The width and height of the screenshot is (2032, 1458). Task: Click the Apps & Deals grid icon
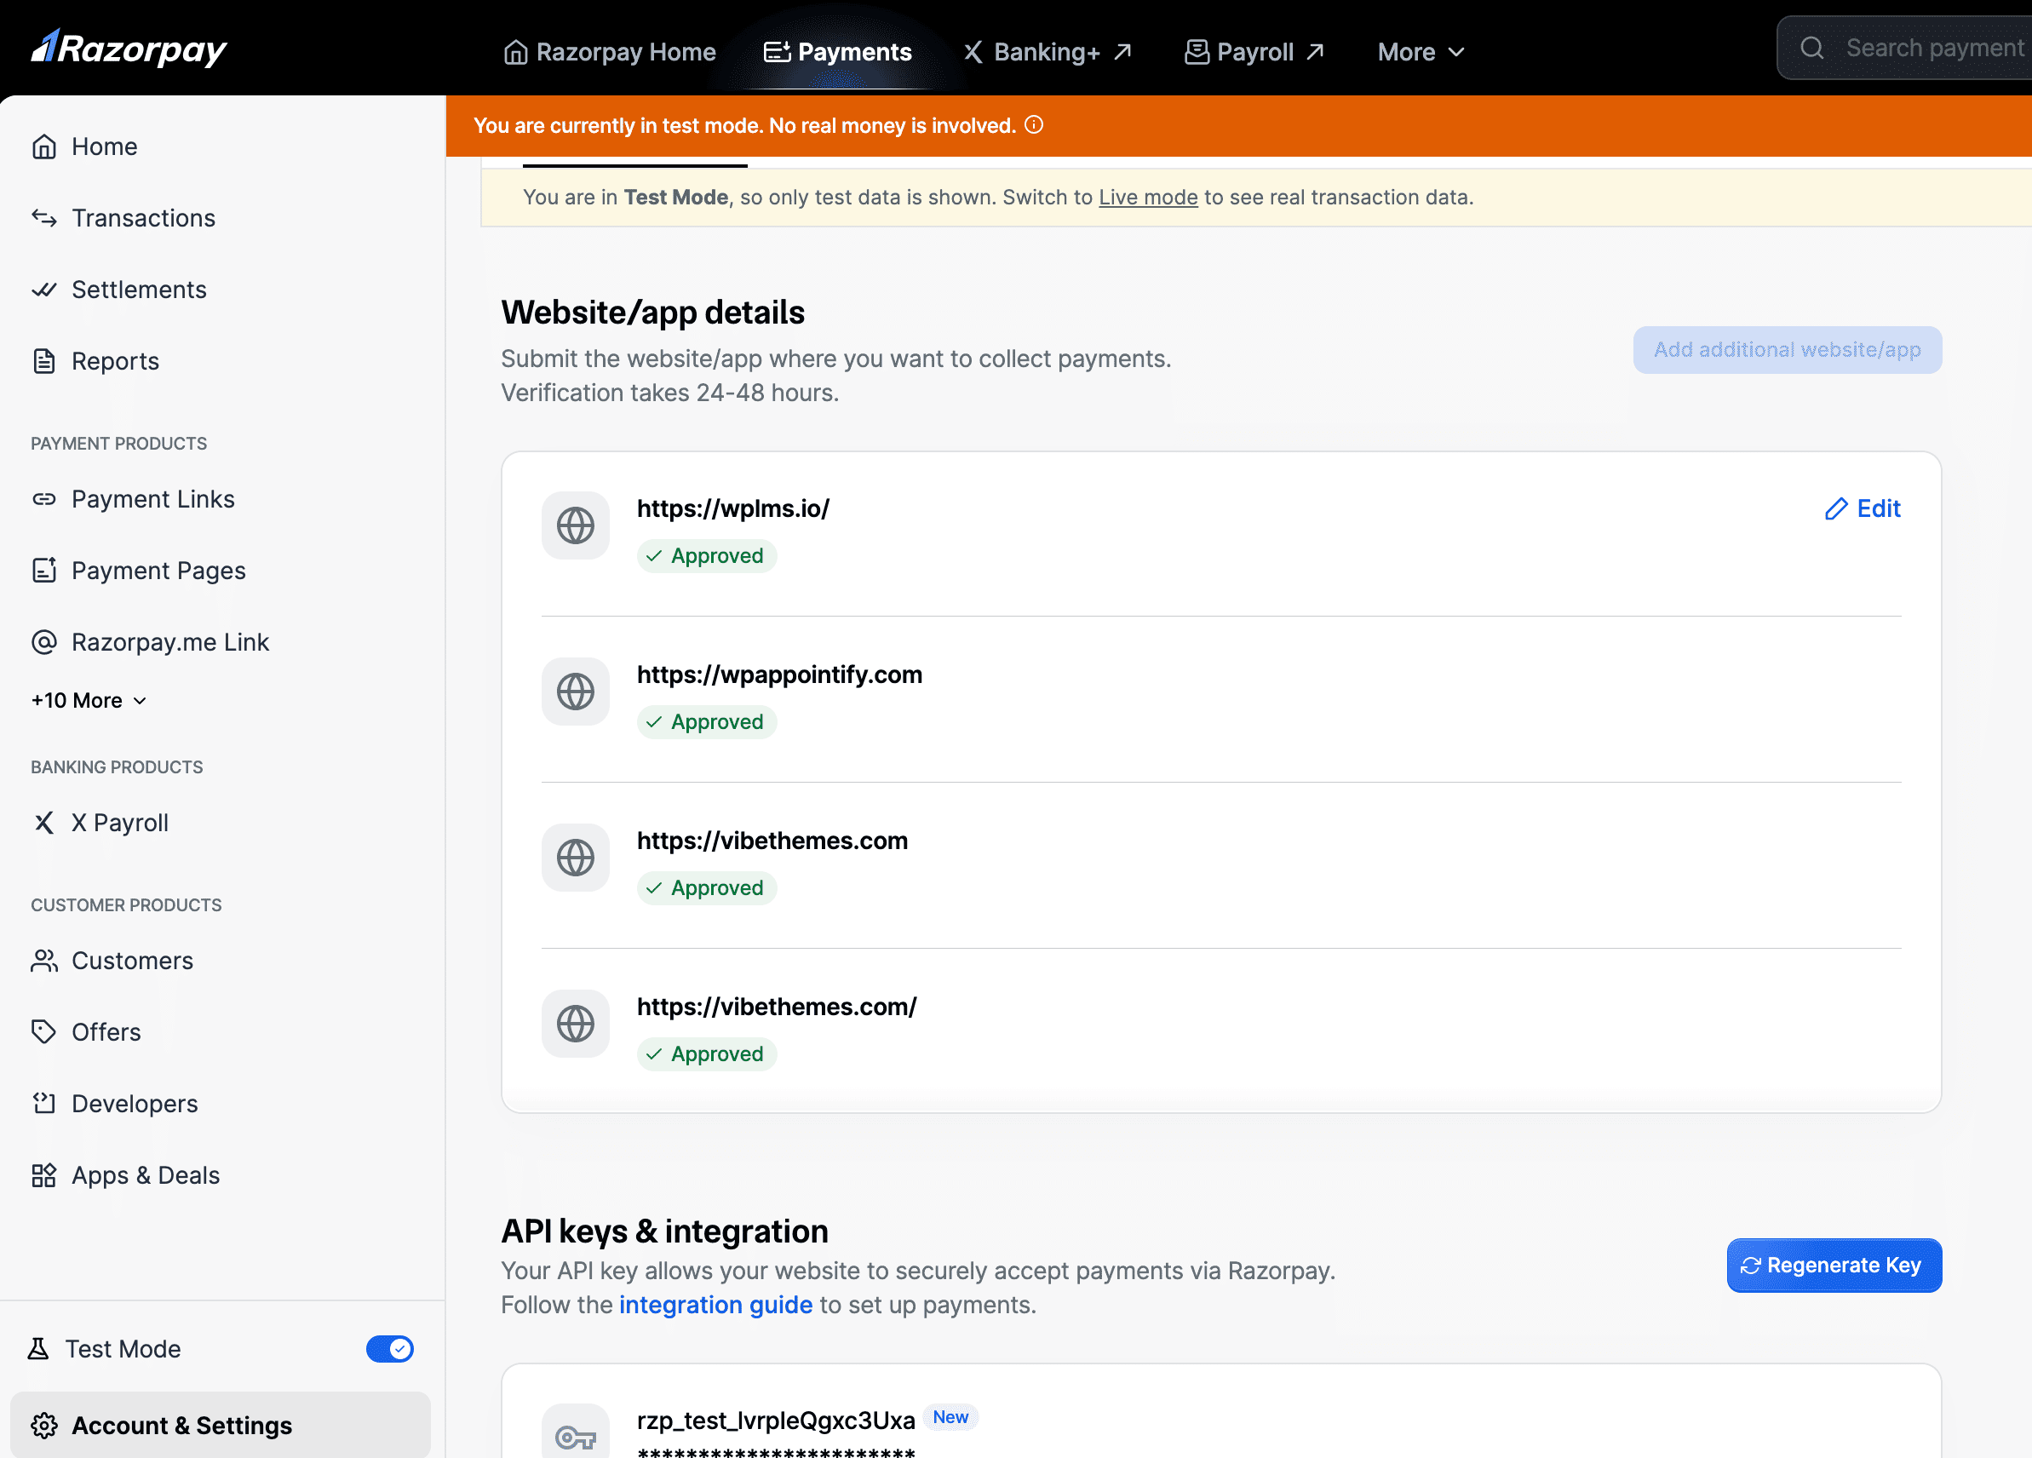44,1176
